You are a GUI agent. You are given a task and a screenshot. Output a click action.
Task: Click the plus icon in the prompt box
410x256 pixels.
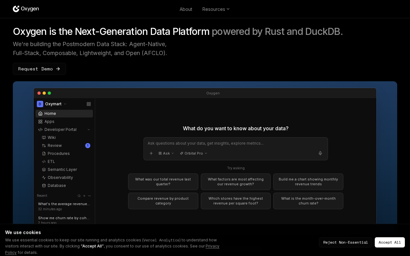pos(151,153)
